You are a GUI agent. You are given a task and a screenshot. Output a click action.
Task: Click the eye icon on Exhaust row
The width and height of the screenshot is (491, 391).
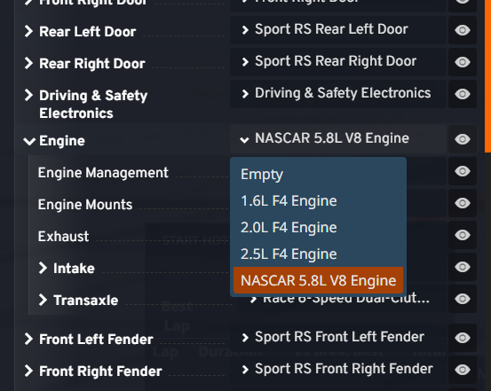[x=463, y=235]
